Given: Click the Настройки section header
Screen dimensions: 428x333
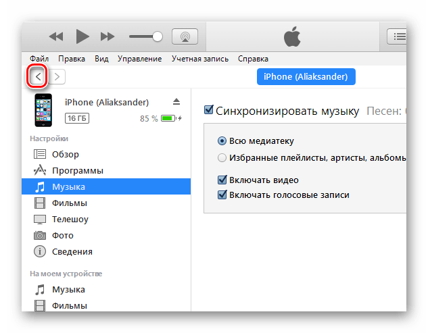Looking at the screenshot, I should click(x=49, y=138).
